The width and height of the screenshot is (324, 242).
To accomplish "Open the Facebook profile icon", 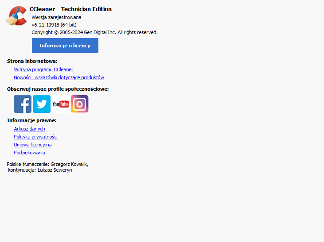I will 23,104.
